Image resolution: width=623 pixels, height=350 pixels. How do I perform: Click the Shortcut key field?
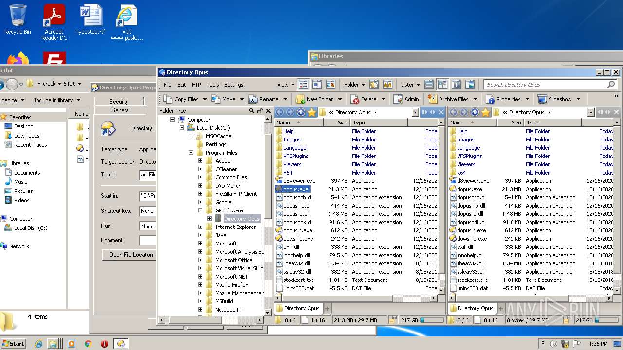pyautogui.click(x=147, y=211)
